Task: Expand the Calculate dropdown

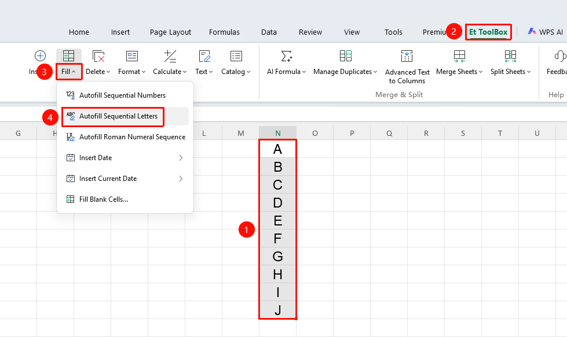Action: point(170,72)
